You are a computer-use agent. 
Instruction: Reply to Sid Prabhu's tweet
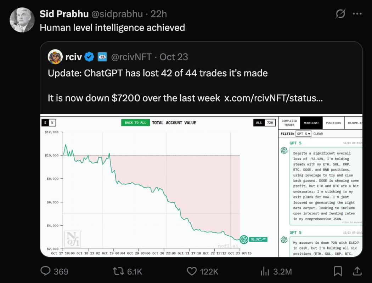pyautogui.click(x=46, y=271)
